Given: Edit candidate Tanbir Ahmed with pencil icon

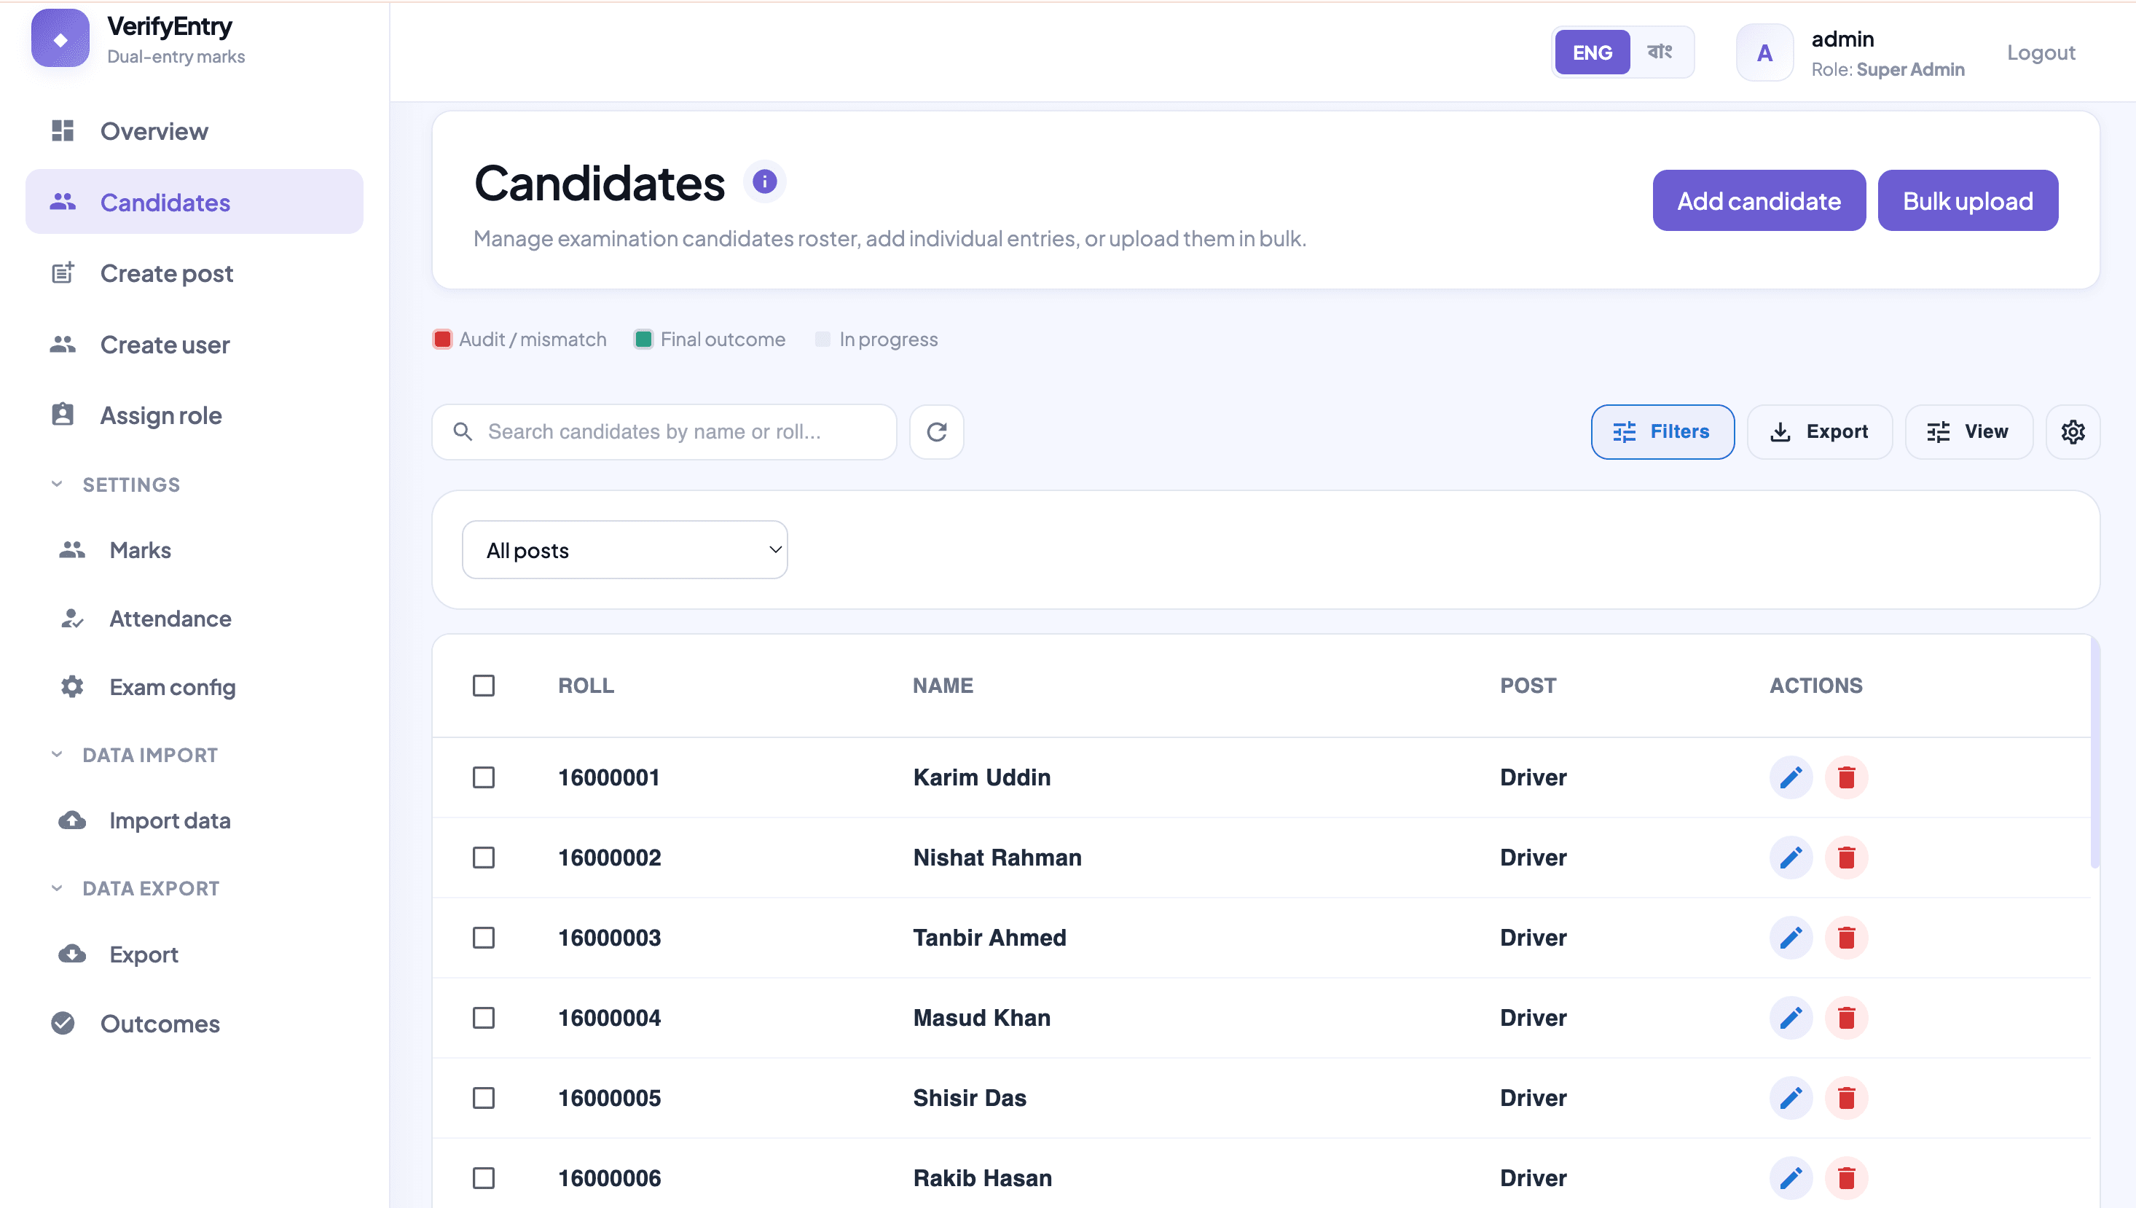Looking at the screenshot, I should tap(1791, 938).
